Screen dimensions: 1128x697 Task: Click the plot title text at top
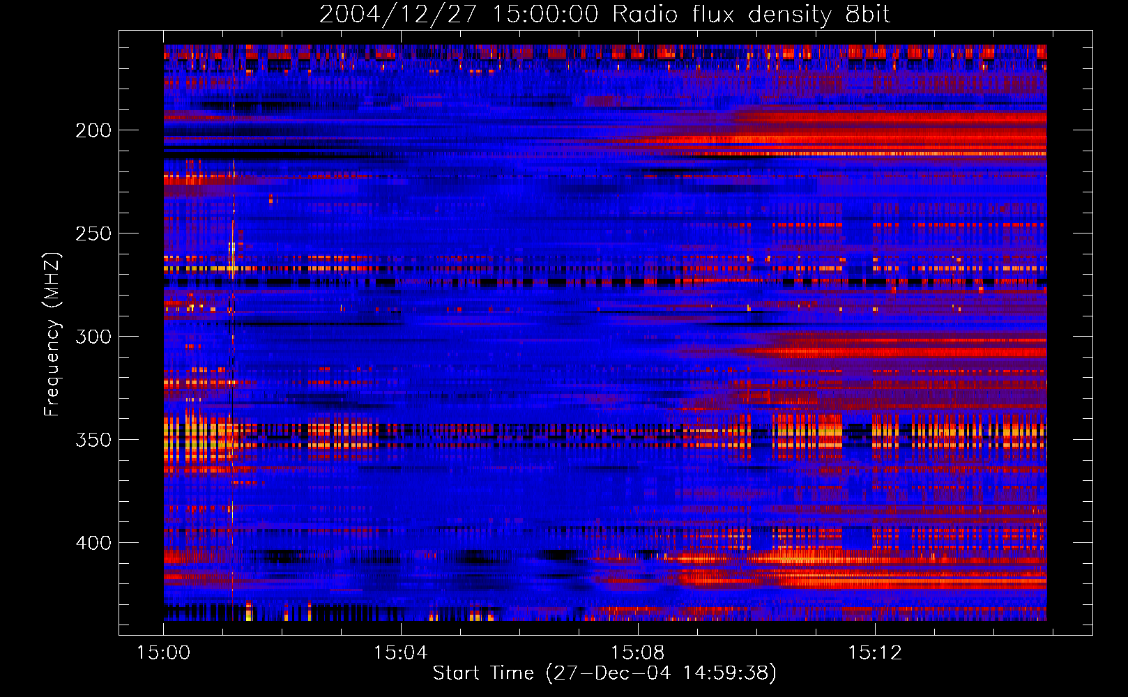(x=604, y=15)
